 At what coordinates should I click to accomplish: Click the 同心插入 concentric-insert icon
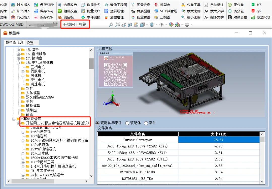coord(13,17)
